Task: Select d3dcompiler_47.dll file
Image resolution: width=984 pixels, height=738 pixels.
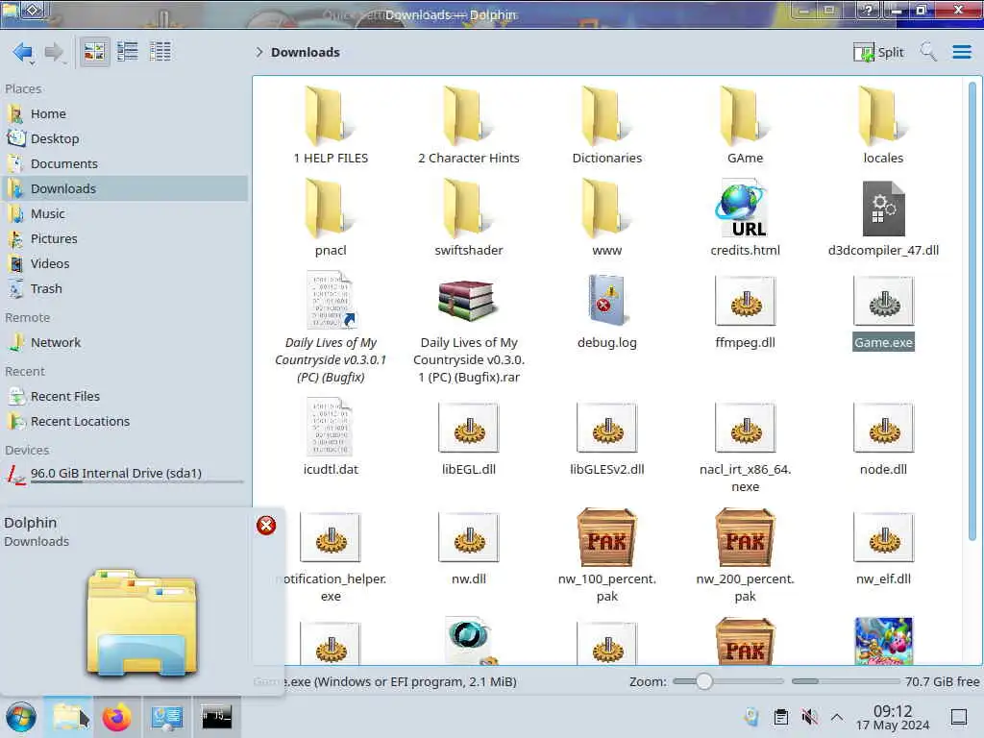Action: [883, 217]
